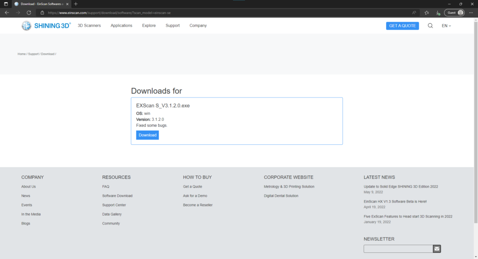The height and width of the screenshot is (259, 478).
Task: Click the newsletter email input field
Action: (x=398, y=249)
